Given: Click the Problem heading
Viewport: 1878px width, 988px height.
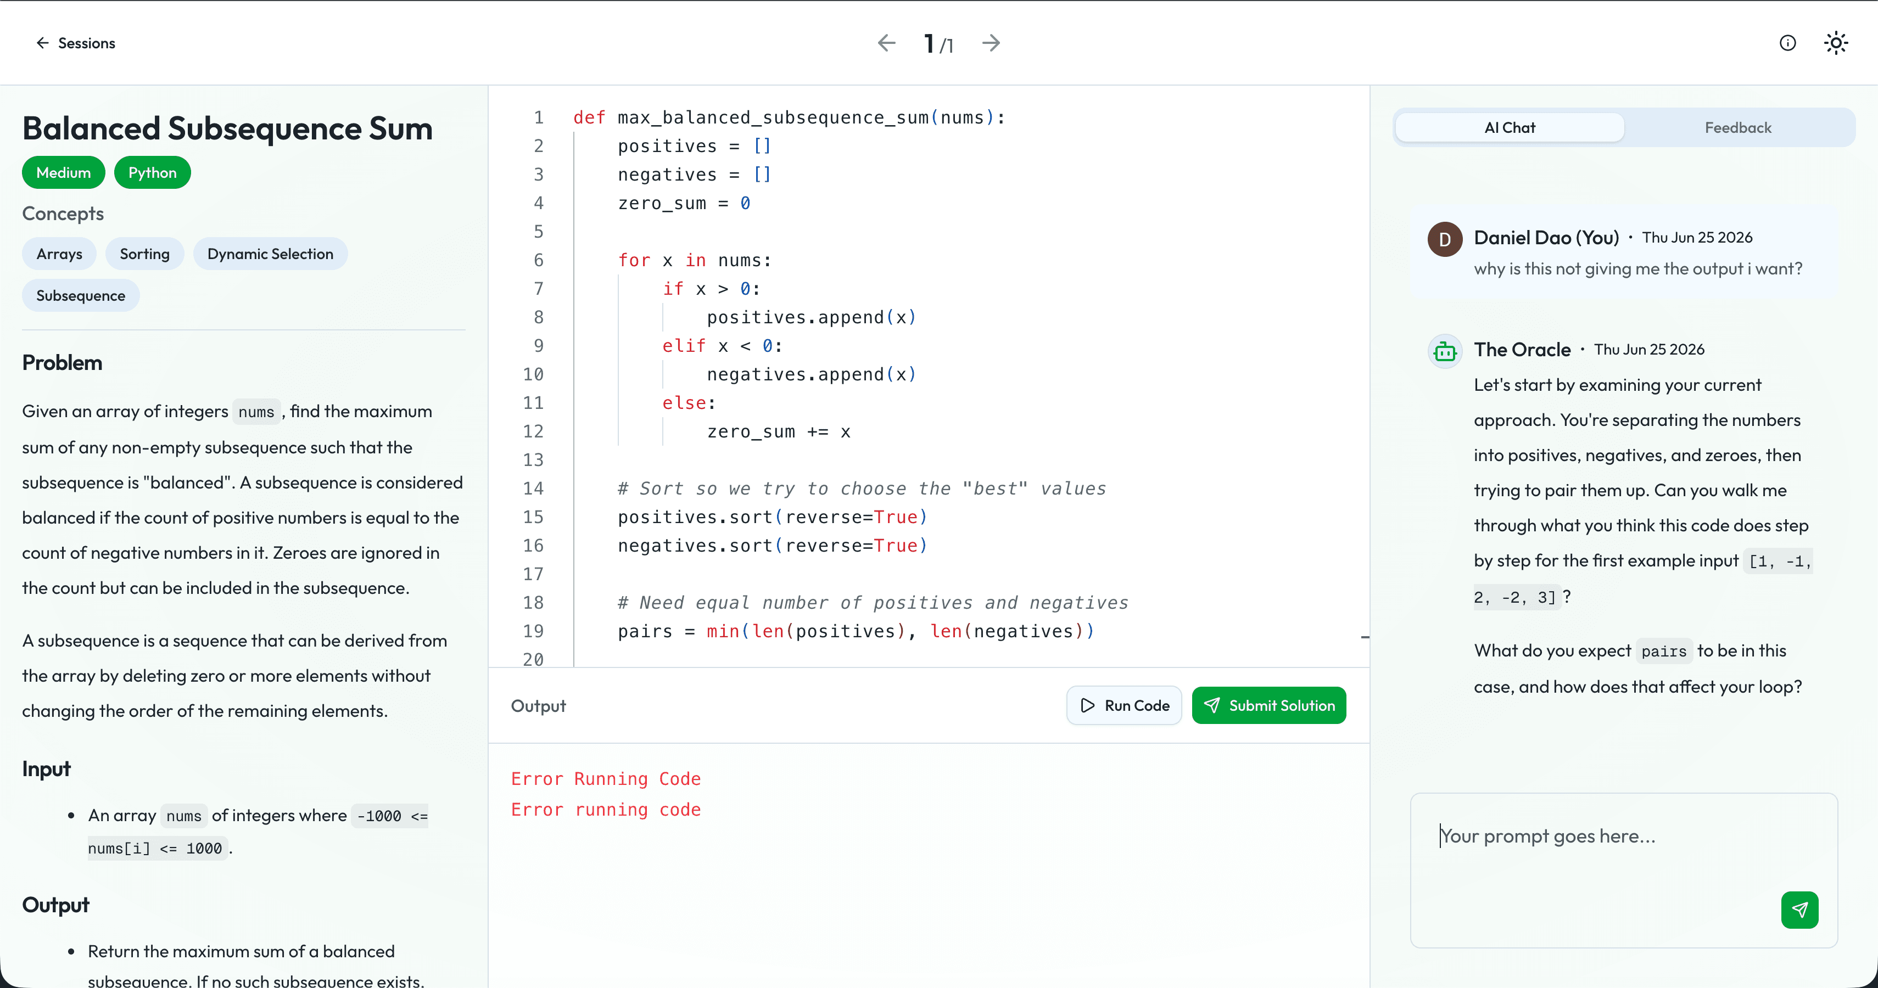Looking at the screenshot, I should [62, 362].
